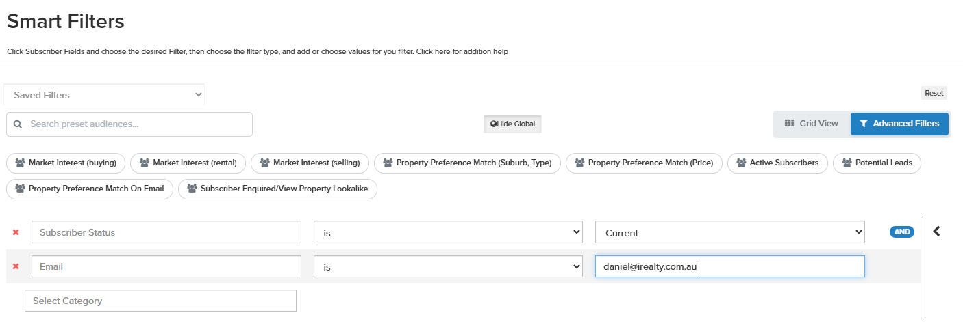Click the search magnifier icon
Image resolution: width=963 pixels, height=332 pixels.
(x=18, y=124)
